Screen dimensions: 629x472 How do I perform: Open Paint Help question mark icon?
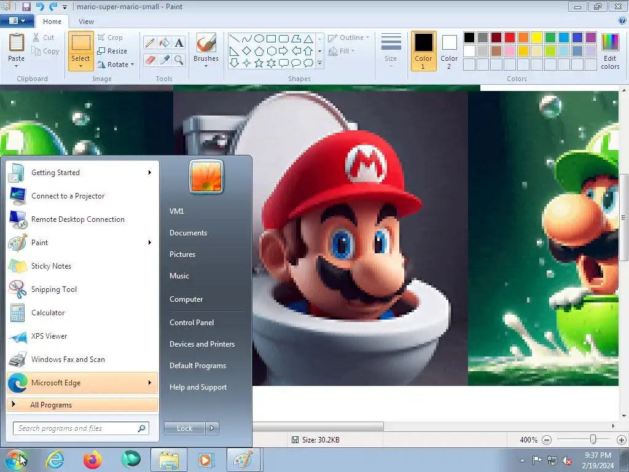pos(622,20)
